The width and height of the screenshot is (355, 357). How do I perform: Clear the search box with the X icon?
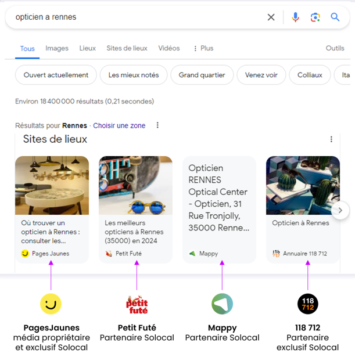point(271,17)
